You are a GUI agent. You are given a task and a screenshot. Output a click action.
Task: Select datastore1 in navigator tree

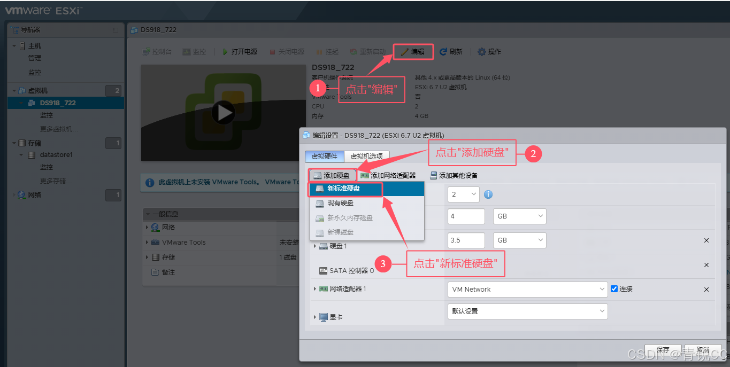[56, 155]
